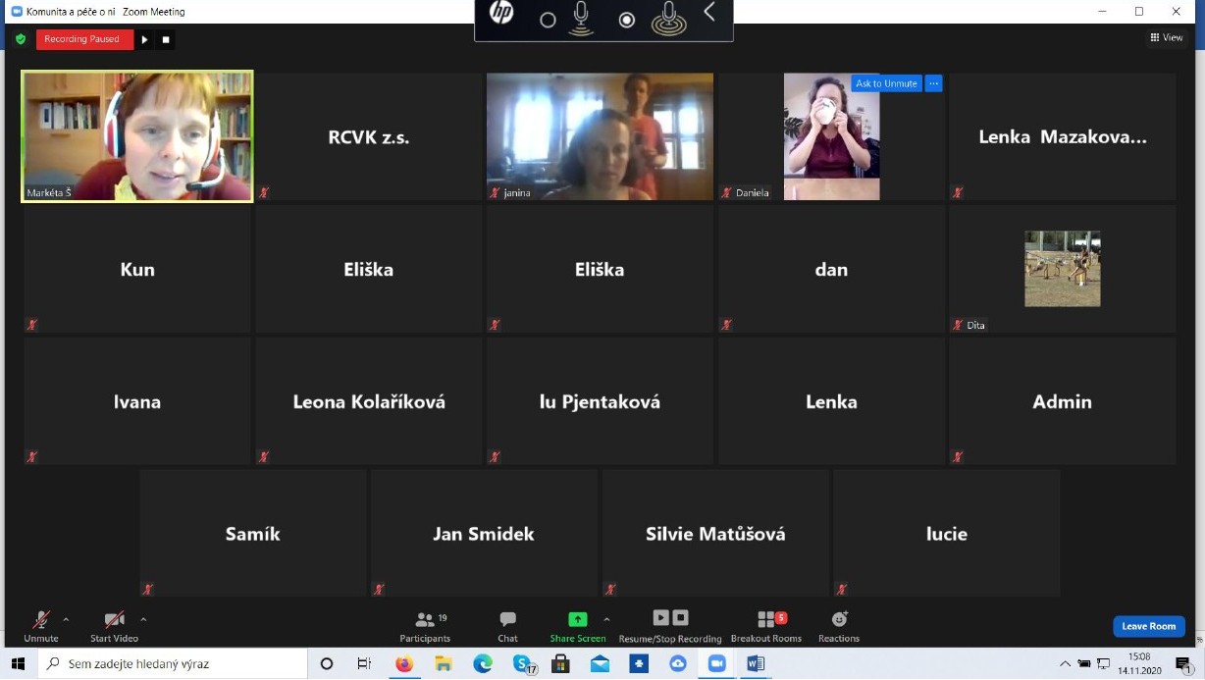Click the Zoom icon on the taskbar
The width and height of the screenshot is (1205, 680).
tap(716, 663)
